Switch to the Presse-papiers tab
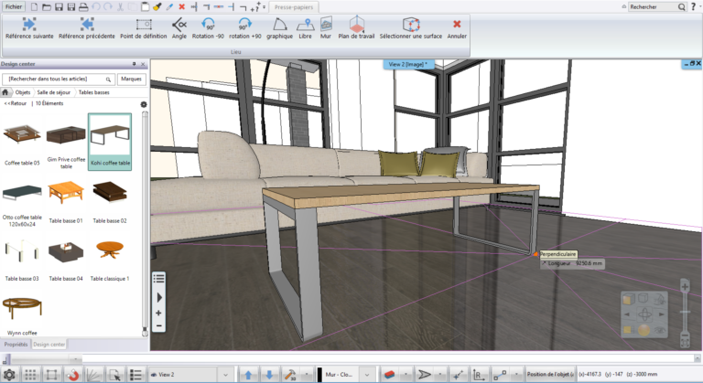 pos(294,7)
